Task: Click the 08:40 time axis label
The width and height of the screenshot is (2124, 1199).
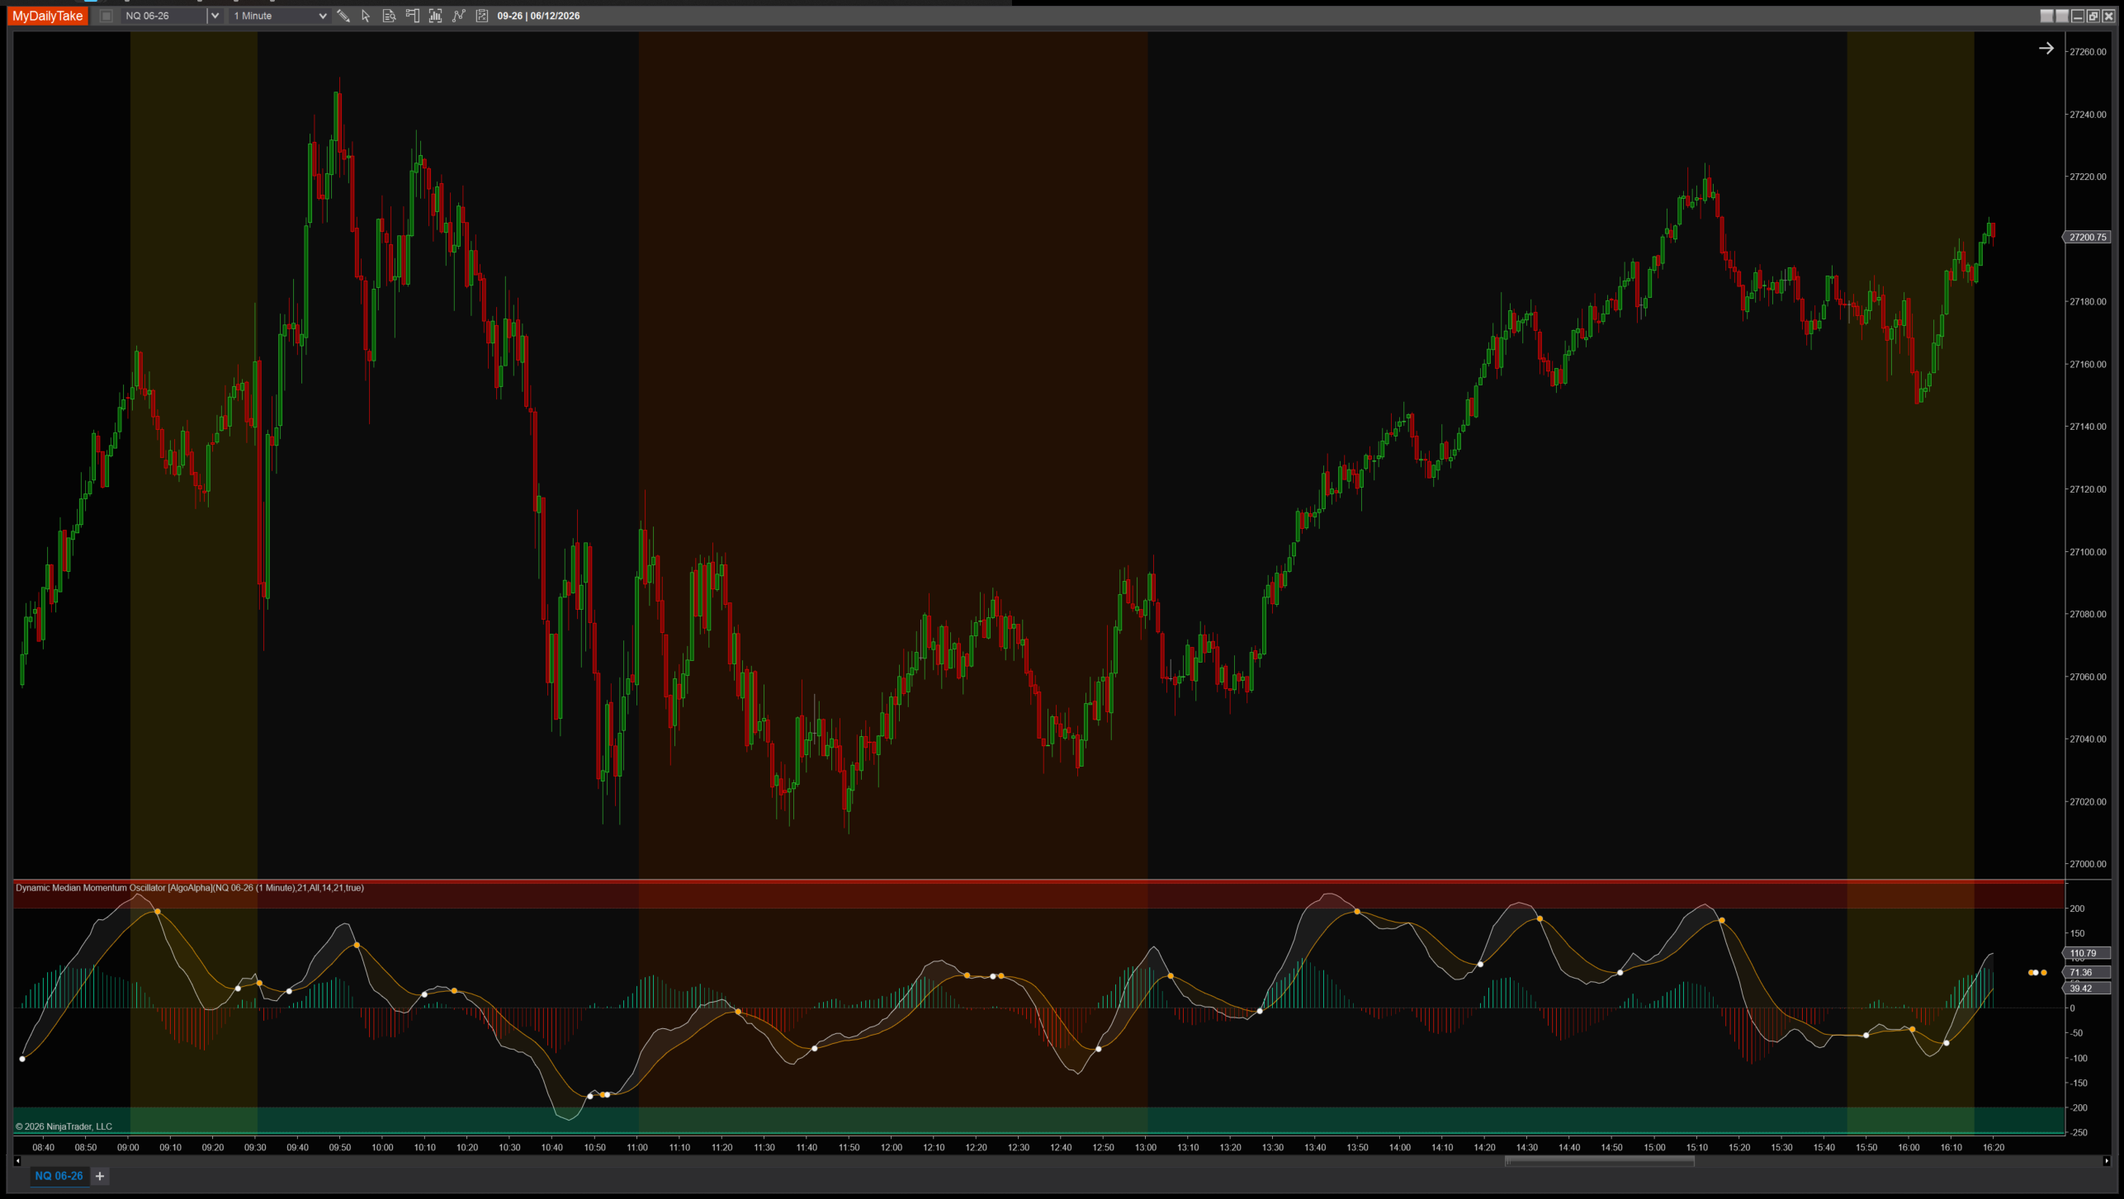Action: tap(43, 1147)
